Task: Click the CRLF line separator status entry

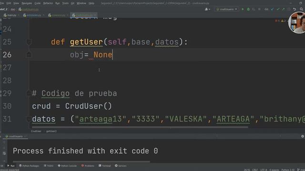Action: (x=255, y=170)
